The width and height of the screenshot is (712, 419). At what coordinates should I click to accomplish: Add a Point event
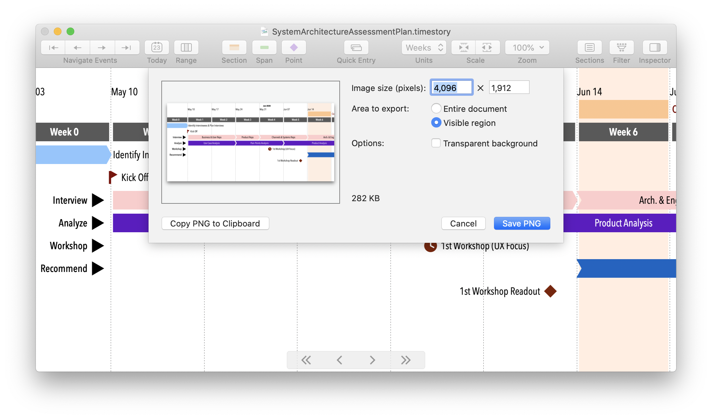tap(294, 47)
